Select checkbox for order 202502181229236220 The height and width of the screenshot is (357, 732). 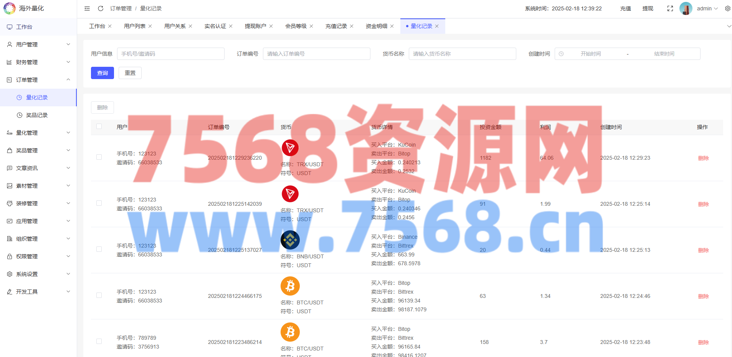(99, 157)
